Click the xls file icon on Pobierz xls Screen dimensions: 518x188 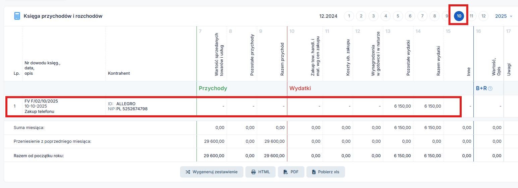point(314,172)
